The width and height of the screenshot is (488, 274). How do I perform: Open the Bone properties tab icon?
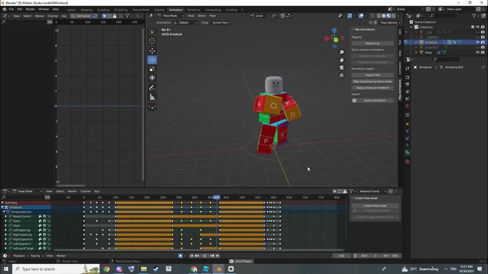point(407,153)
